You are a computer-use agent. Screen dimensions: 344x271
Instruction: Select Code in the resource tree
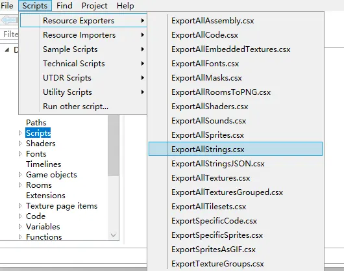[x=36, y=216]
